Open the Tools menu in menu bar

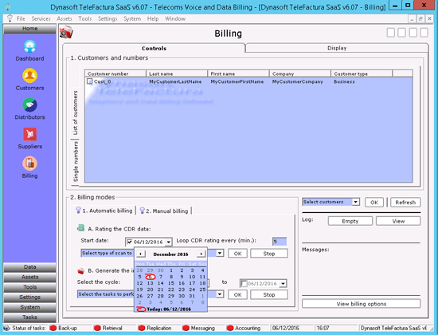pos(85,18)
